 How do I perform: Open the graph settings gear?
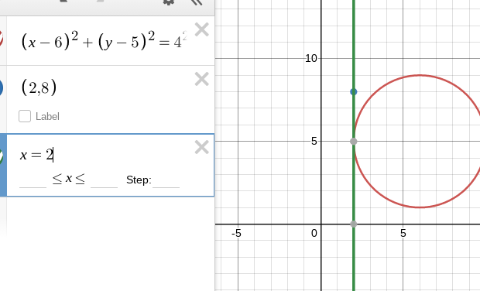click(168, 2)
